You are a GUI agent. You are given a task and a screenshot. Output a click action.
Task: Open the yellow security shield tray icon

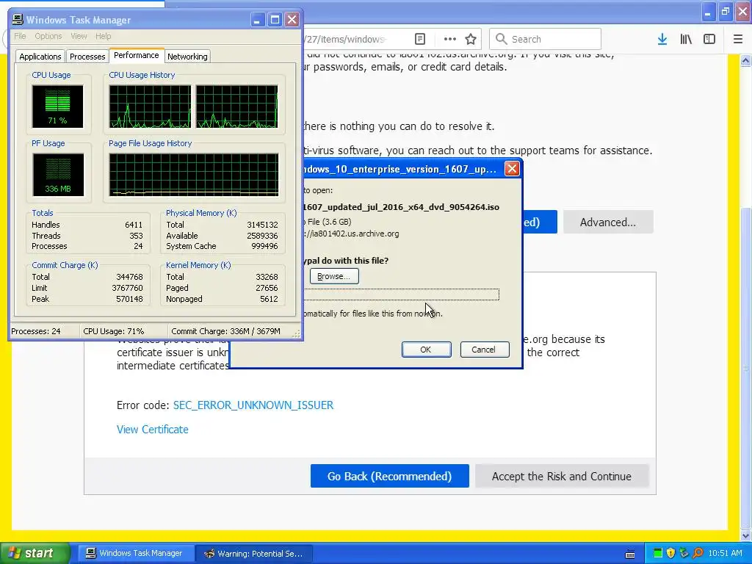671,553
